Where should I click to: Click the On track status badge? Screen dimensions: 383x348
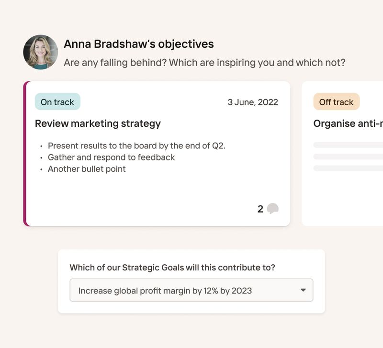57,101
